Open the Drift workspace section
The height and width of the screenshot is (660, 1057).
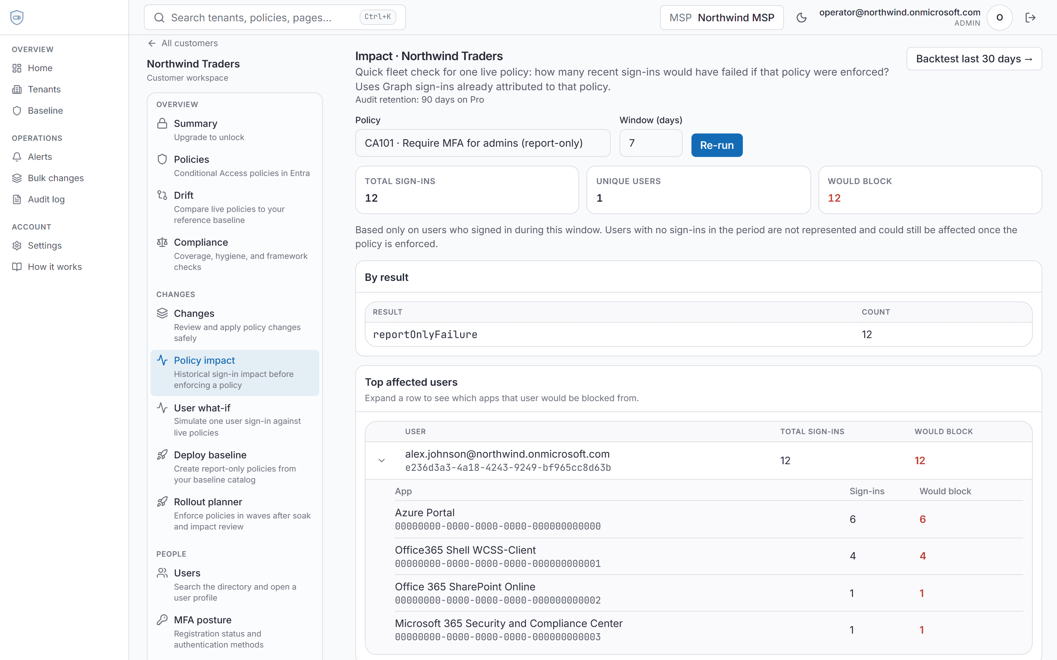point(235,207)
